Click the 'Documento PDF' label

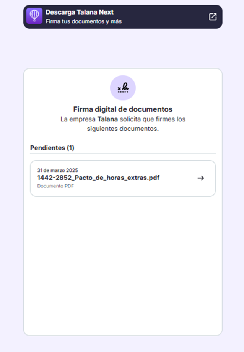coord(55,186)
